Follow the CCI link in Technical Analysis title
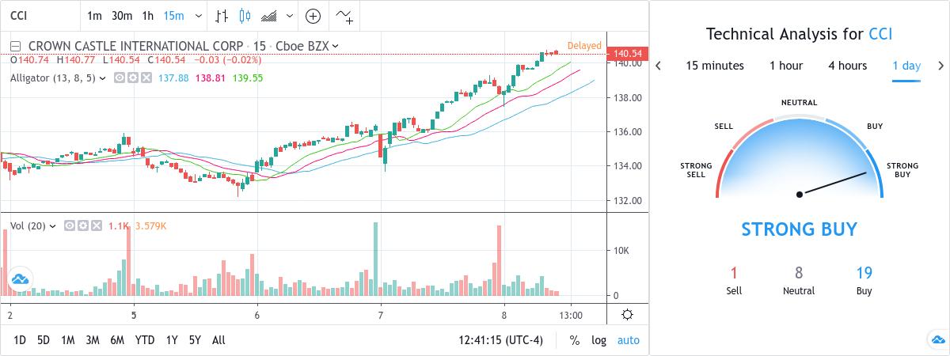 (x=881, y=34)
